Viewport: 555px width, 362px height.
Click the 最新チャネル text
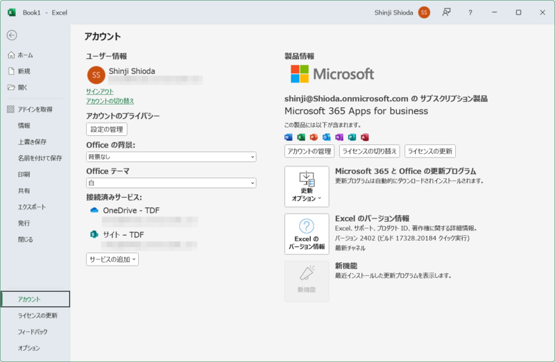coord(350,248)
